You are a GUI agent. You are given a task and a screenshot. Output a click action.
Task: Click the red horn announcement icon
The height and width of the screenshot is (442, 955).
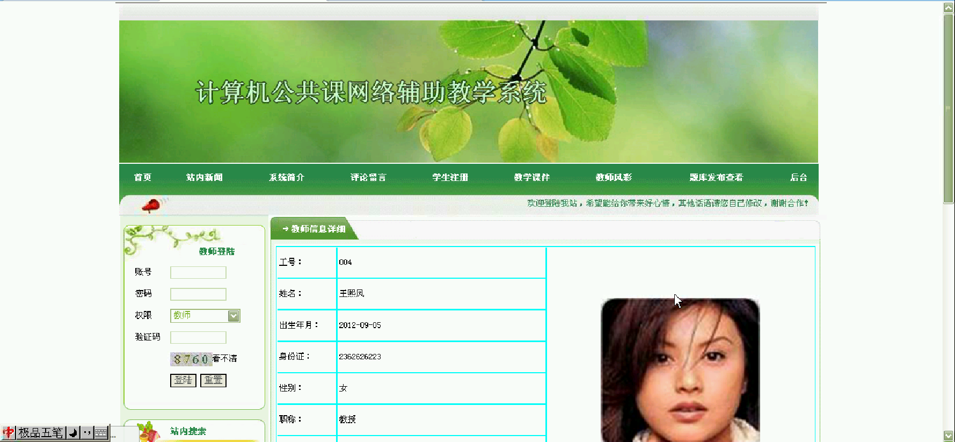point(152,205)
